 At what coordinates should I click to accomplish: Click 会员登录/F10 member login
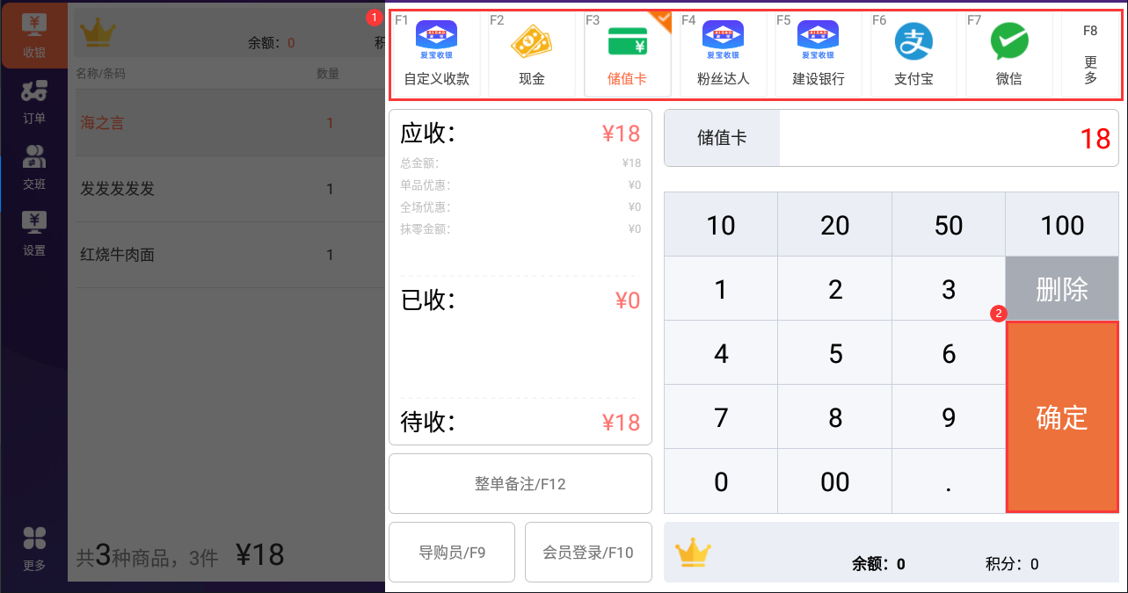pos(588,553)
